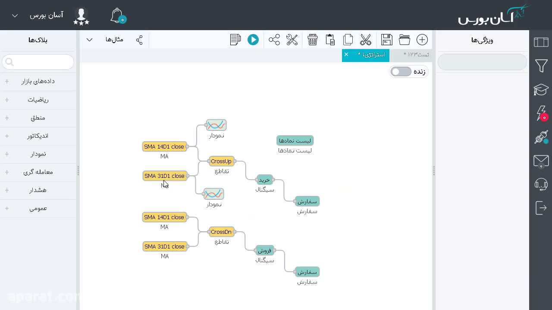The image size is (552, 310).
Task: Open the filter funnel in right sidebar
Action: click(541, 66)
